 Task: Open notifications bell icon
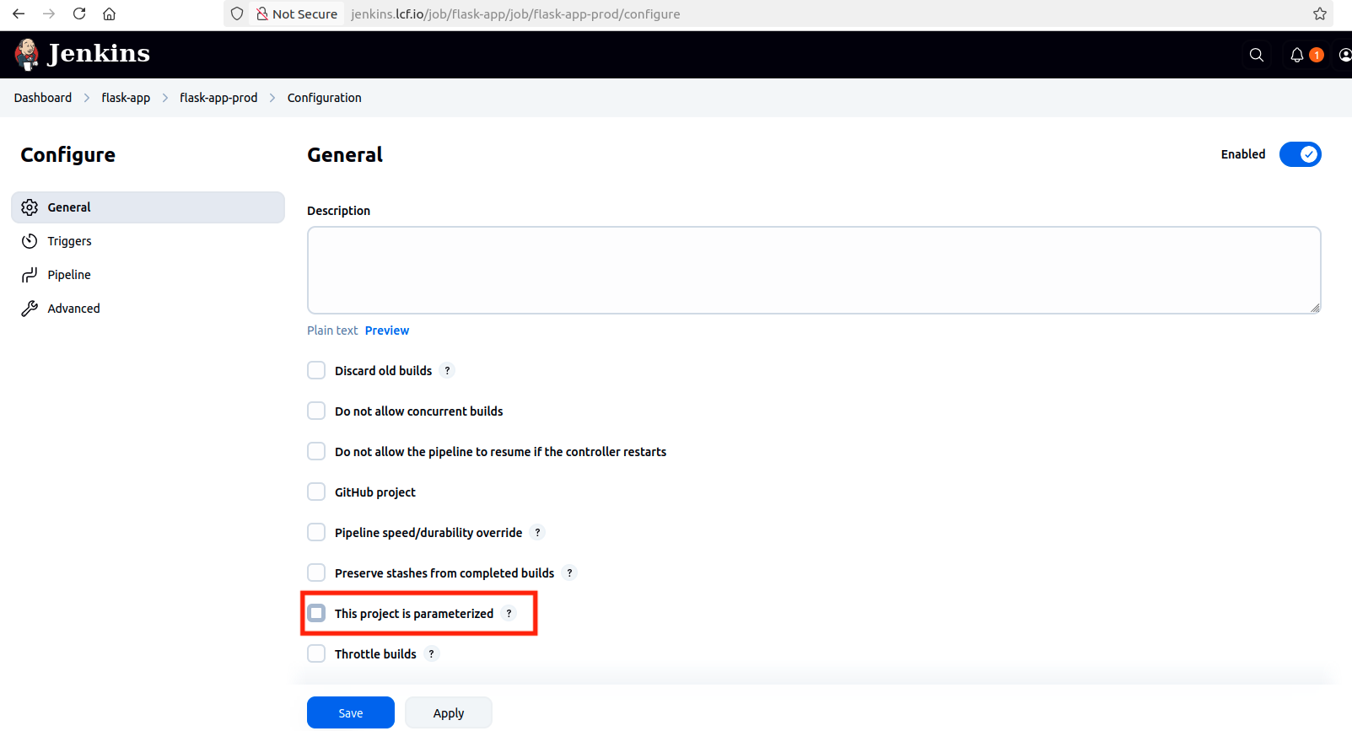coord(1297,55)
